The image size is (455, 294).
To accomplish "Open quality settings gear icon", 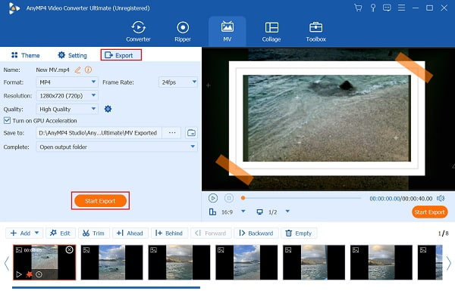I will [108, 109].
